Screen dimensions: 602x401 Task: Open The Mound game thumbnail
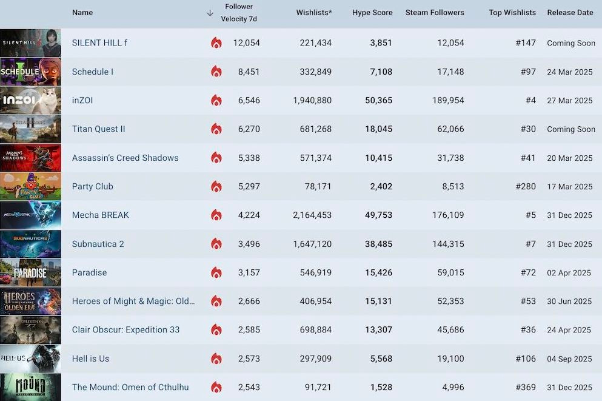point(30,387)
